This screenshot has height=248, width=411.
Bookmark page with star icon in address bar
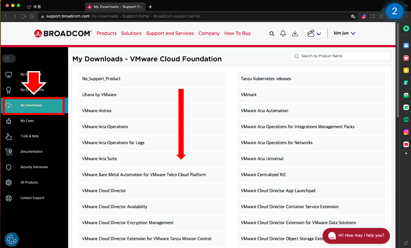click(353, 16)
